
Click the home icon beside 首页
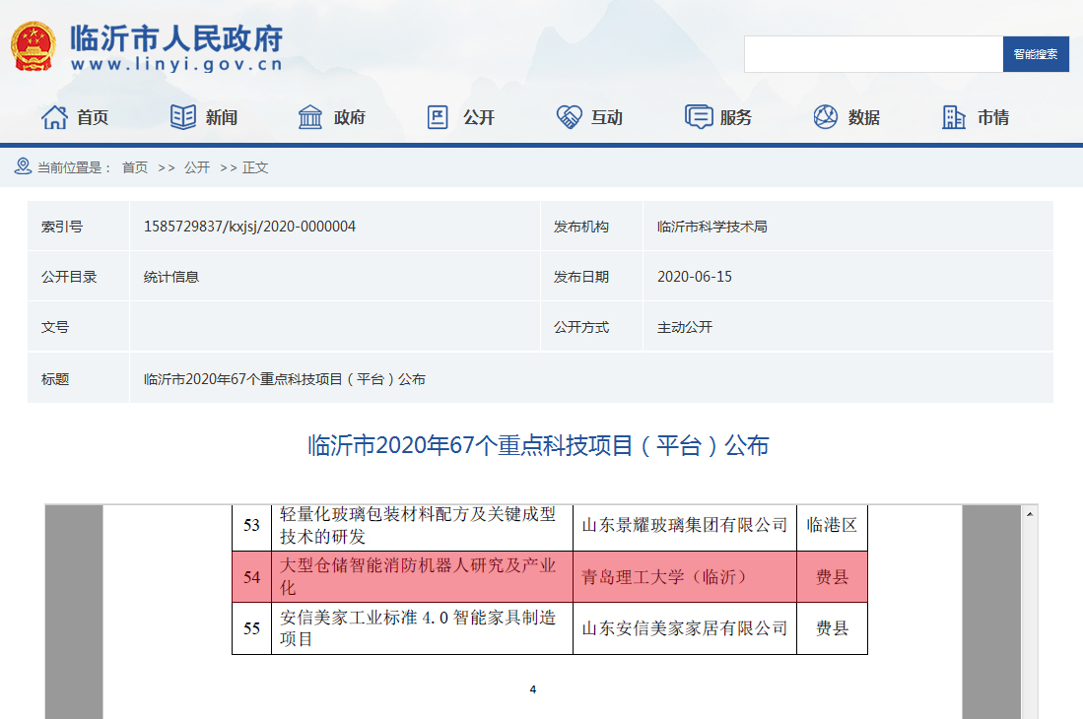tap(54, 117)
